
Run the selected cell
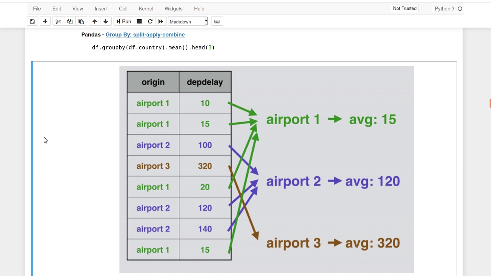[124, 21]
